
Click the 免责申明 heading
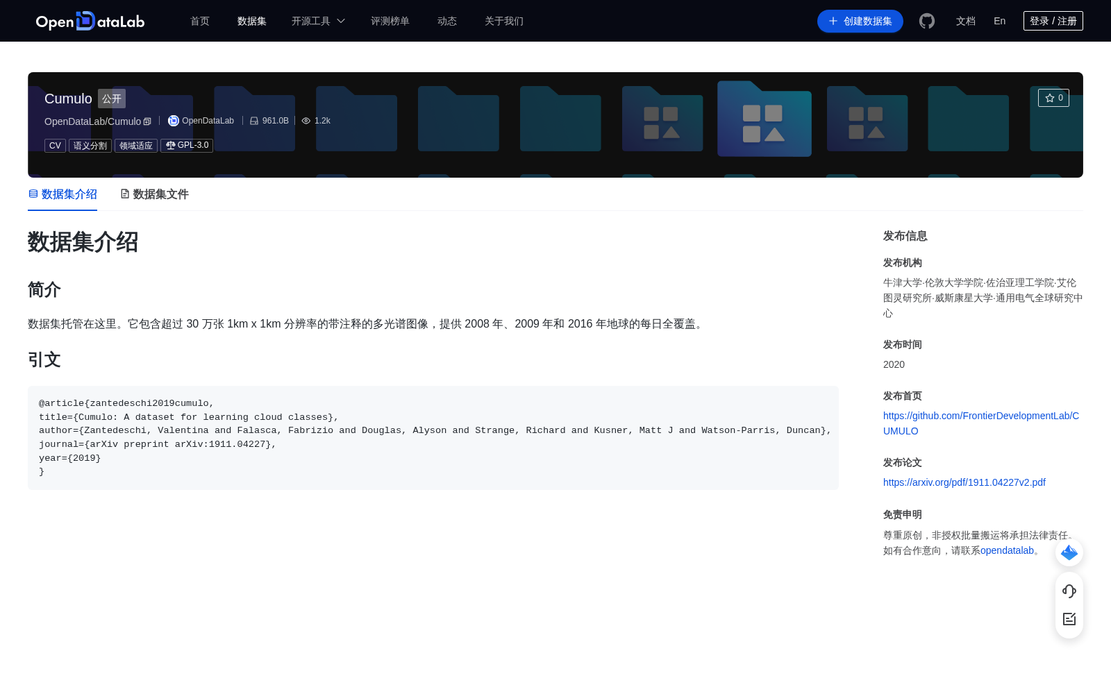click(x=903, y=514)
